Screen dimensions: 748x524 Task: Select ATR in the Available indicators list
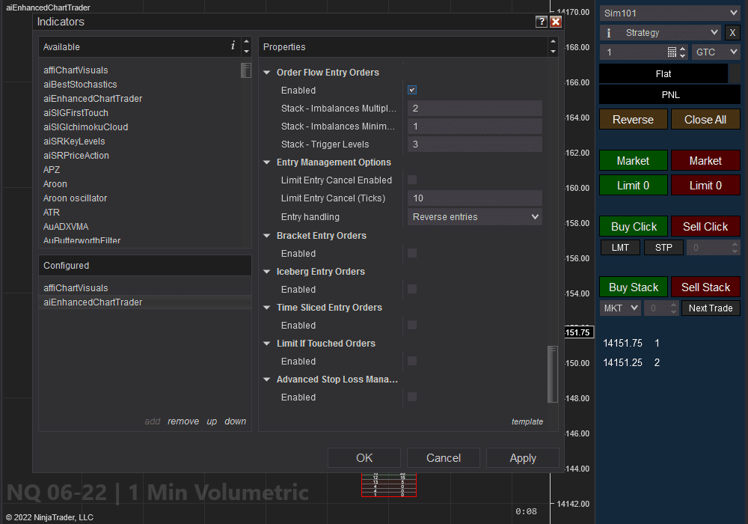[52, 212]
